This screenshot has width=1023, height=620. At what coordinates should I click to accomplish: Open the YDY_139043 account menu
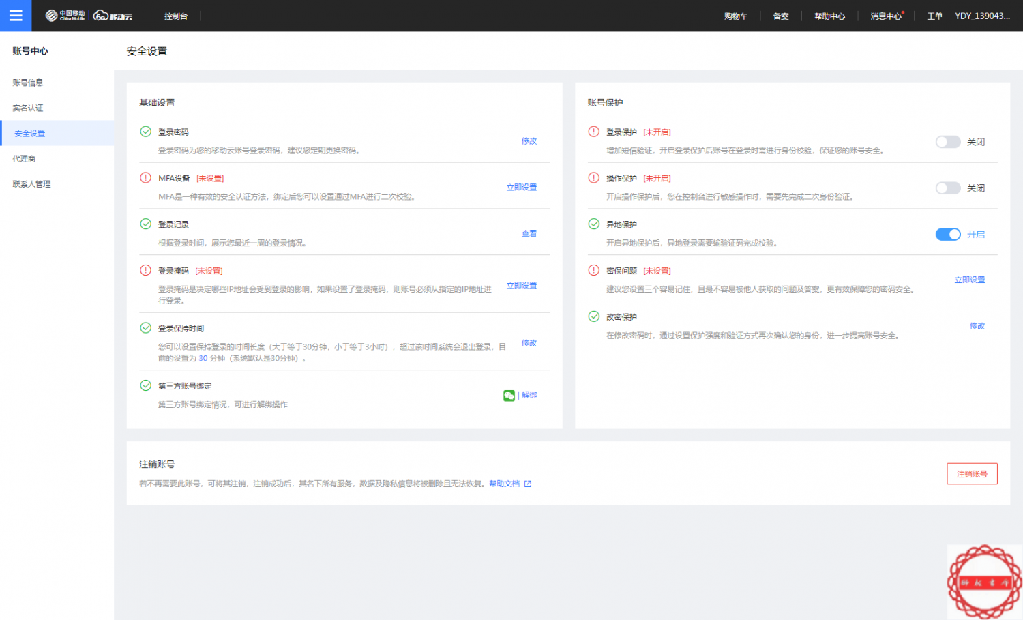pos(982,16)
